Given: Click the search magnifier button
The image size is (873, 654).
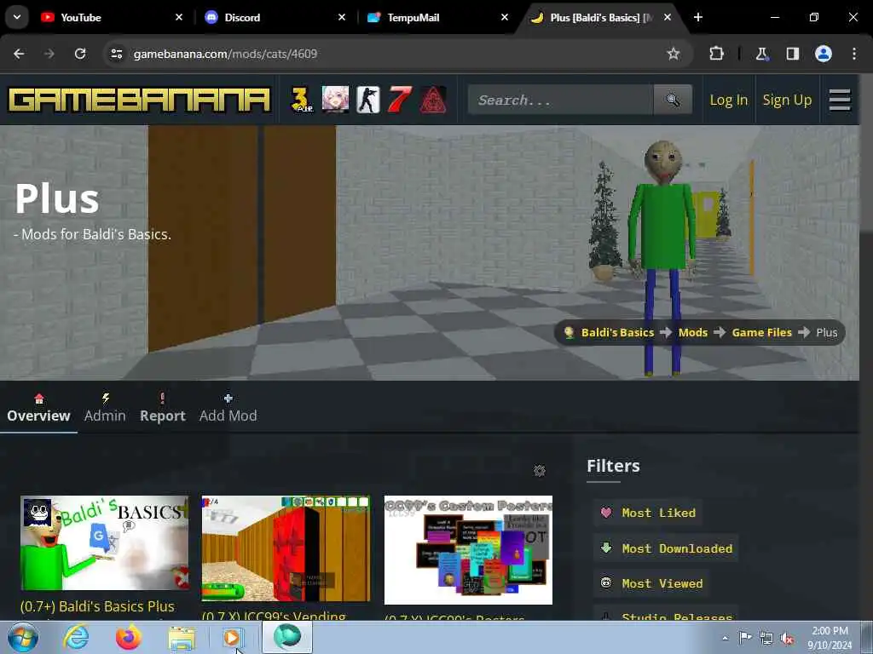Looking at the screenshot, I should [x=673, y=100].
